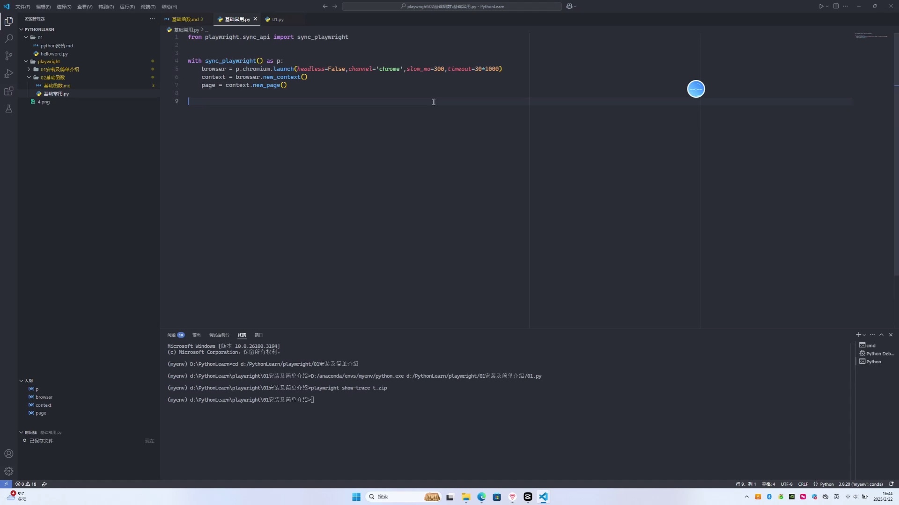Open Run and Debug view
The width and height of the screenshot is (899, 505).
(x=8, y=74)
